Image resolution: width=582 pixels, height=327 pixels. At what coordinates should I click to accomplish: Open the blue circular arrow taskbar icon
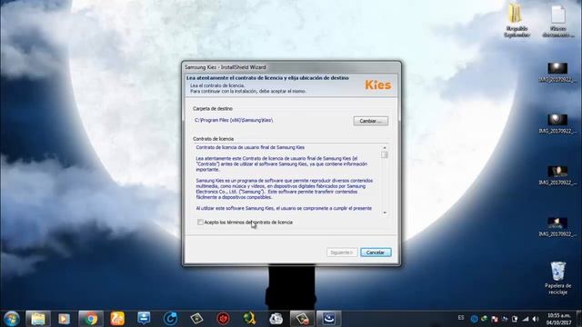[x=170, y=319]
